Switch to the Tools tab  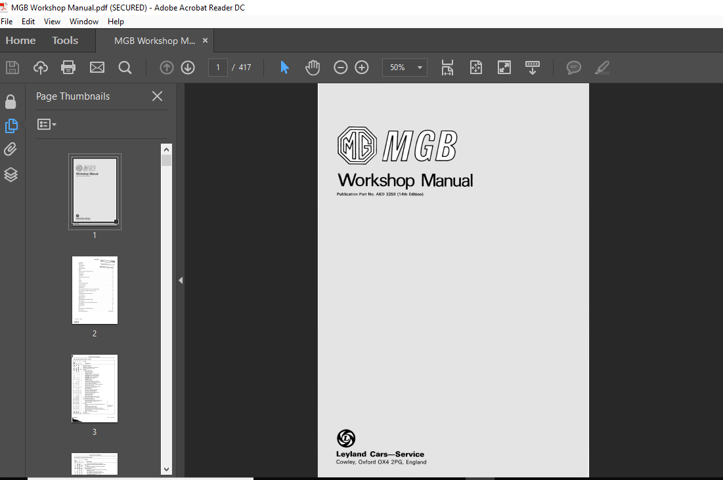pos(65,41)
